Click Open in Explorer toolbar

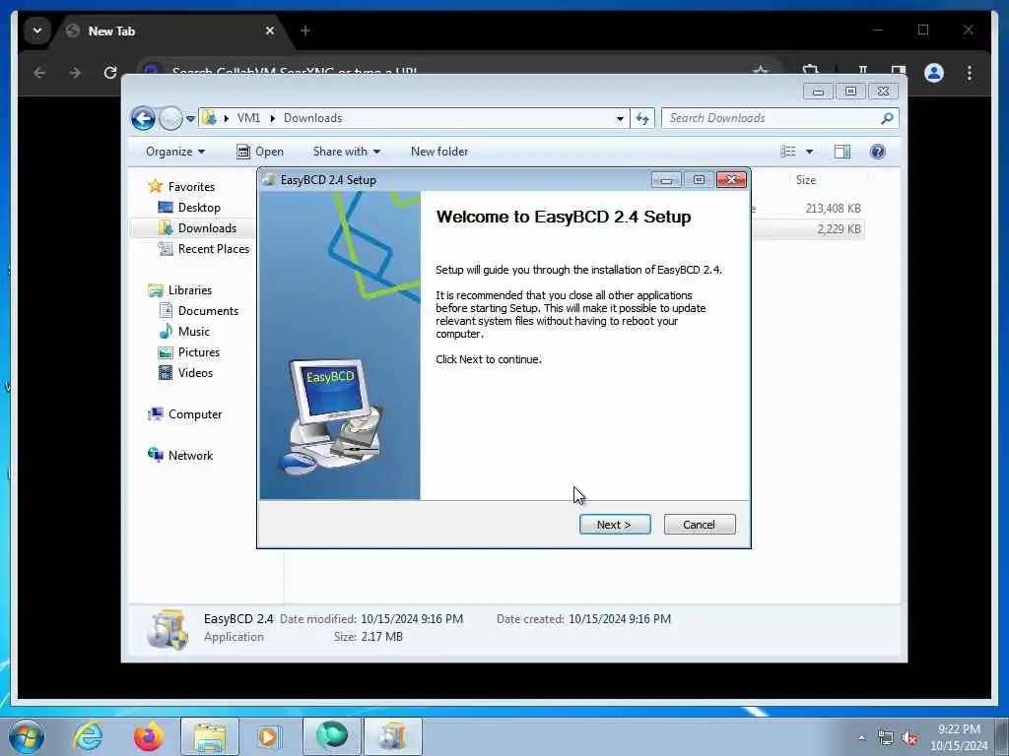[260, 152]
